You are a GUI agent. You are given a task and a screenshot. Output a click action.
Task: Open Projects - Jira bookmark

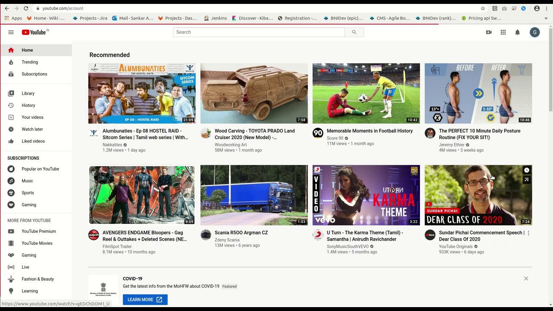pos(90,18)
